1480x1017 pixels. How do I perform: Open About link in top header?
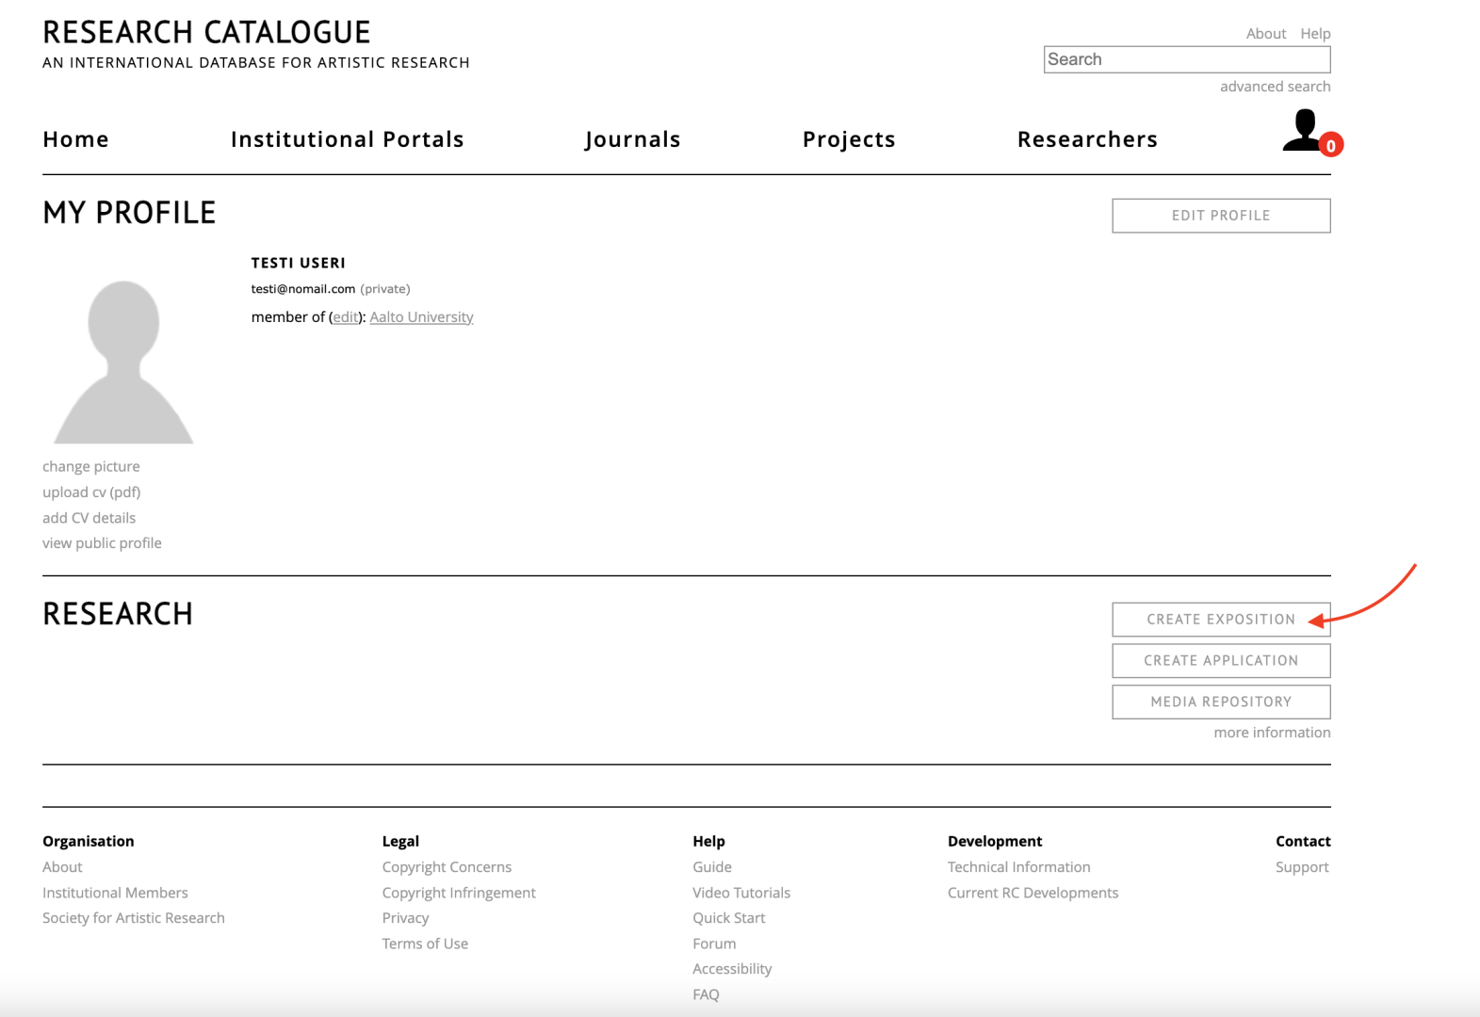[x=1265, y=34]
